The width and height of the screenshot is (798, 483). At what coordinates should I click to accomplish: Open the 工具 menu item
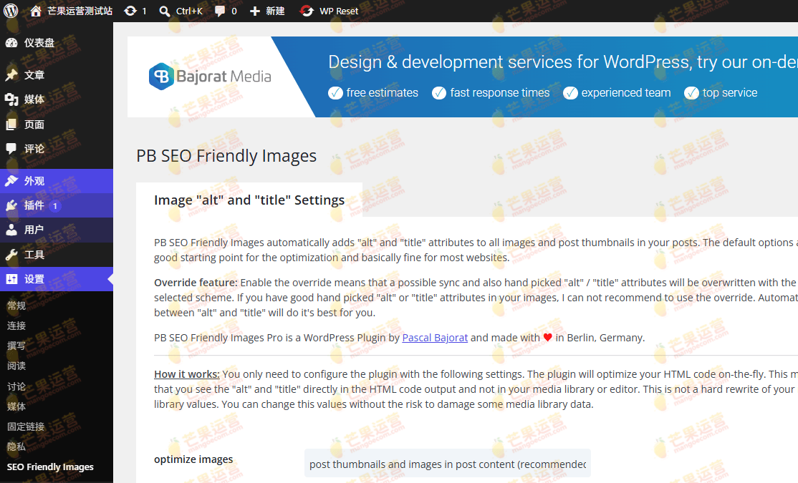point(57,255)
